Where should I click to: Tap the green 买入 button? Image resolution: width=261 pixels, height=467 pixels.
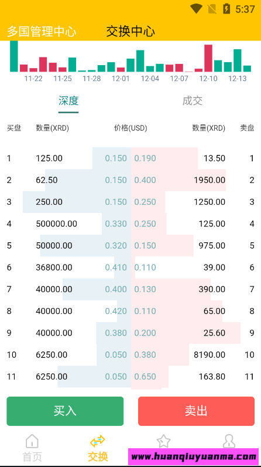point(65,411)
